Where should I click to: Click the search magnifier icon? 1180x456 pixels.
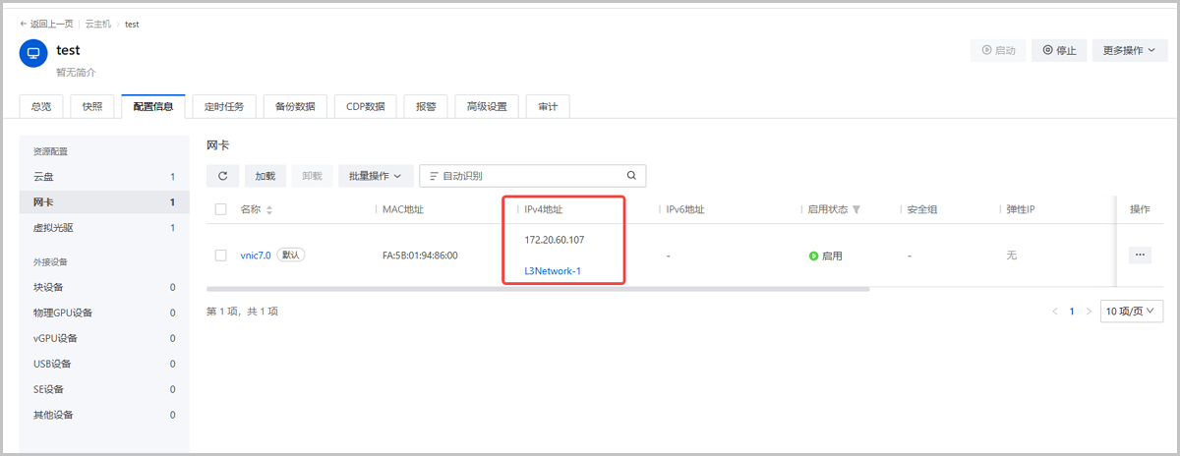[631, 176]
